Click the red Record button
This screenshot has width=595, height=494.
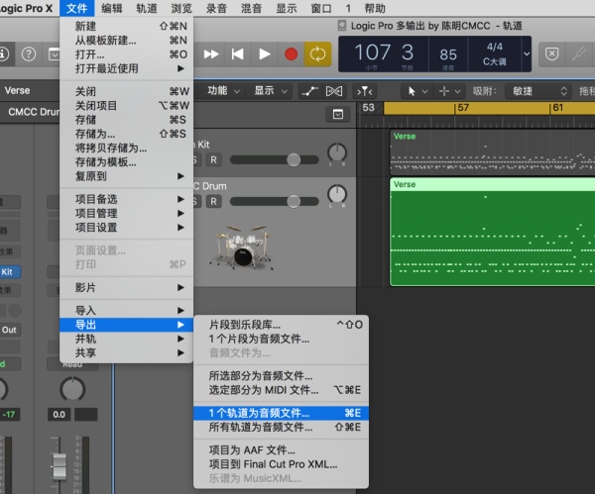pyautogui.click(x=291, y=54)
